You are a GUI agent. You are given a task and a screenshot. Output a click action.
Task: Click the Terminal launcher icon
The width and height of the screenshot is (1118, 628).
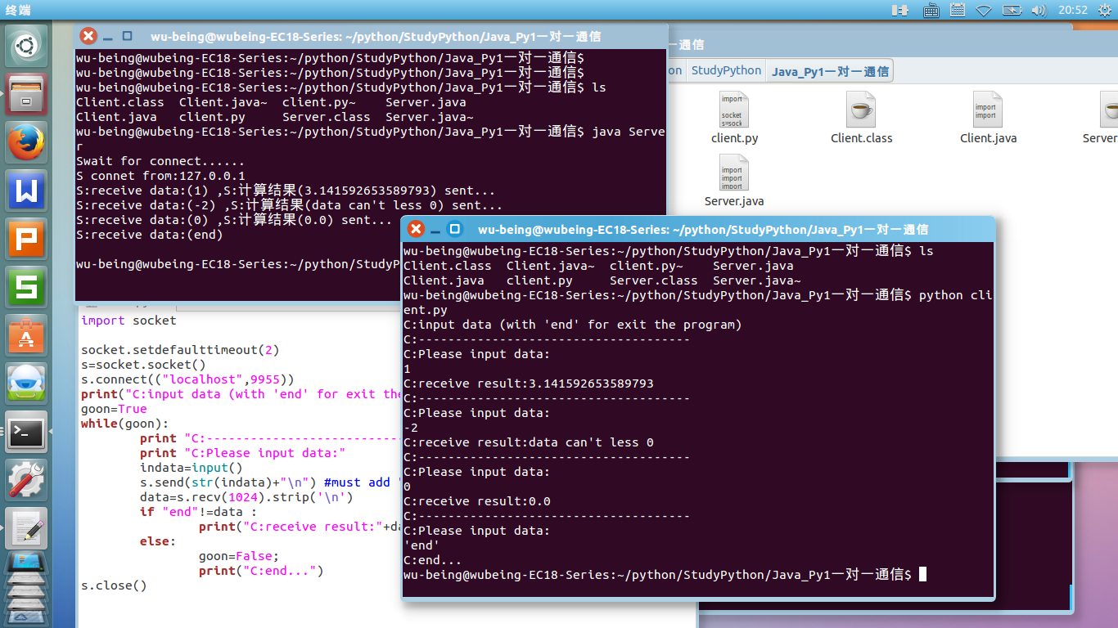coord(26,433)
